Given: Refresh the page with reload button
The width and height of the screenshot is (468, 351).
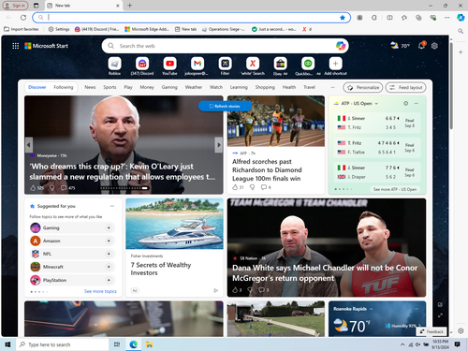Looking at the screenshot, I should coord(23,18).
